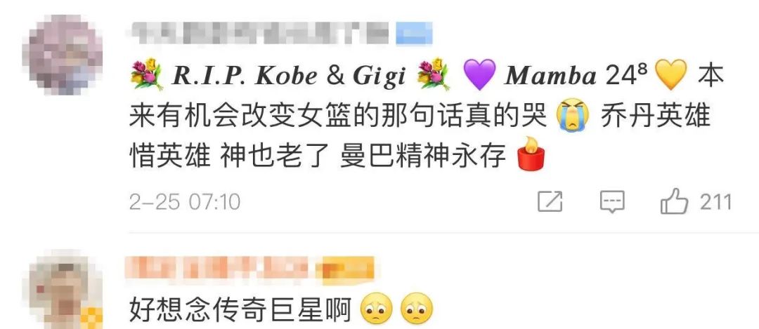Select the R.I.P. Kobe & Gigi text
The width and height of the screenshot is (759, 329).
click(x=289, y=75)
